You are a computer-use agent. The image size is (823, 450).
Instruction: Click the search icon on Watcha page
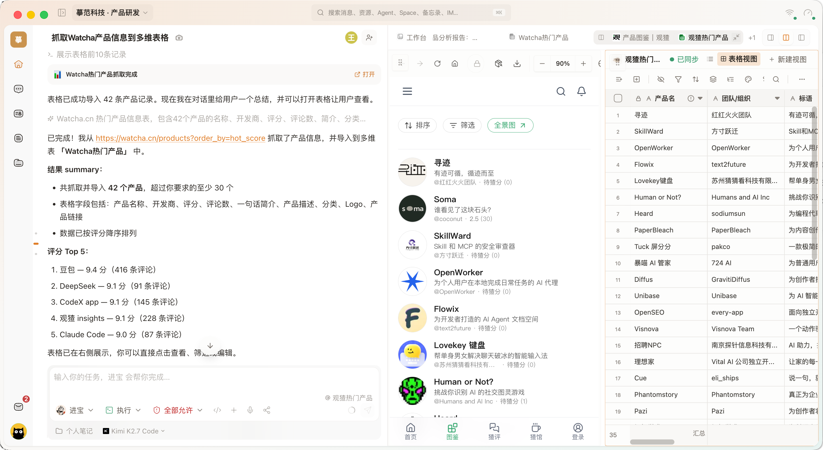click(561, 91)
